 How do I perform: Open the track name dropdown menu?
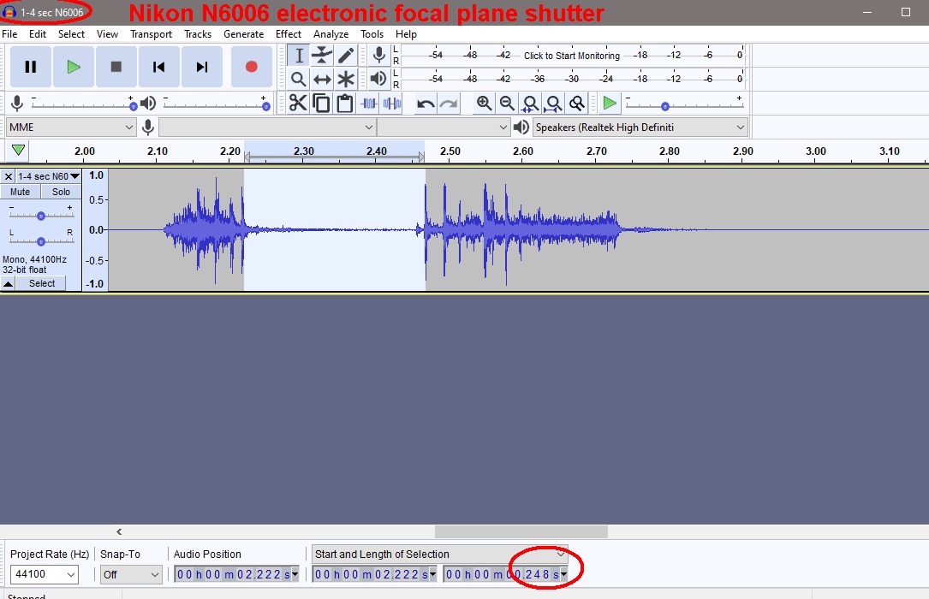coord(49,176)
